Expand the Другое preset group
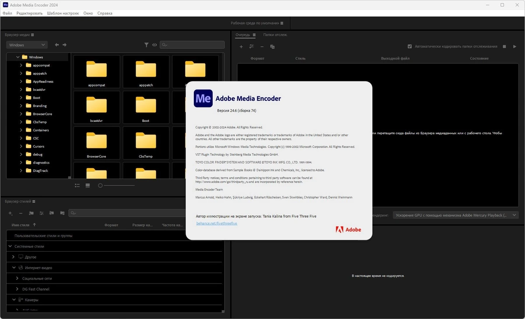This screenshot has height=319, width=525. tap(14, 257)
